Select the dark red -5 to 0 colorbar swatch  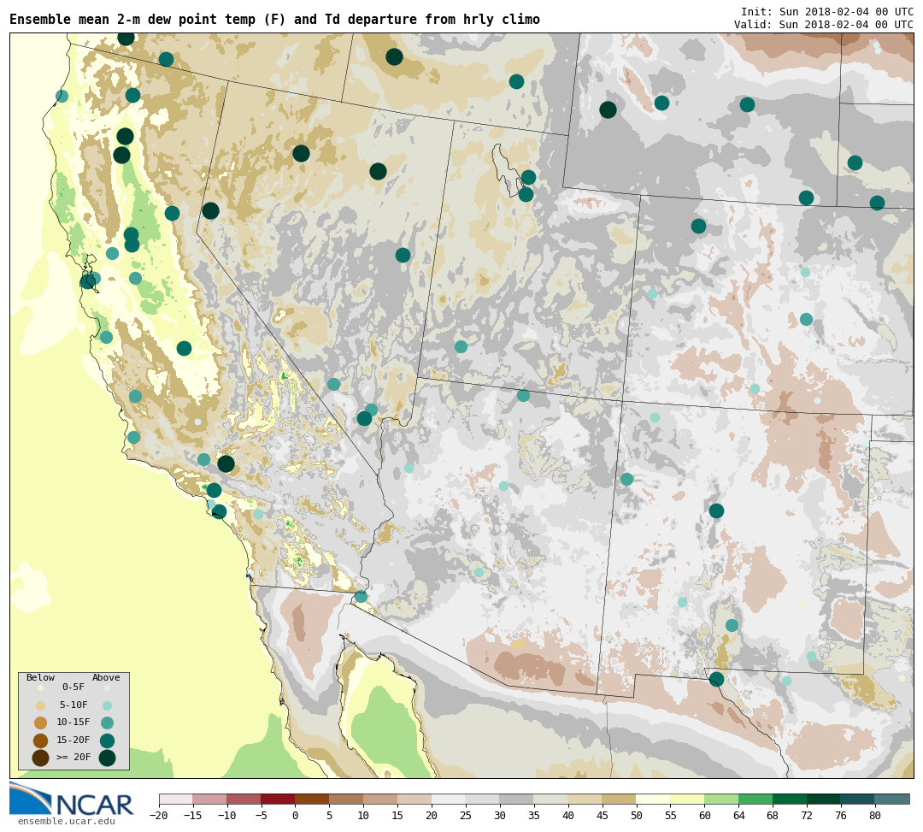[278, 799]
